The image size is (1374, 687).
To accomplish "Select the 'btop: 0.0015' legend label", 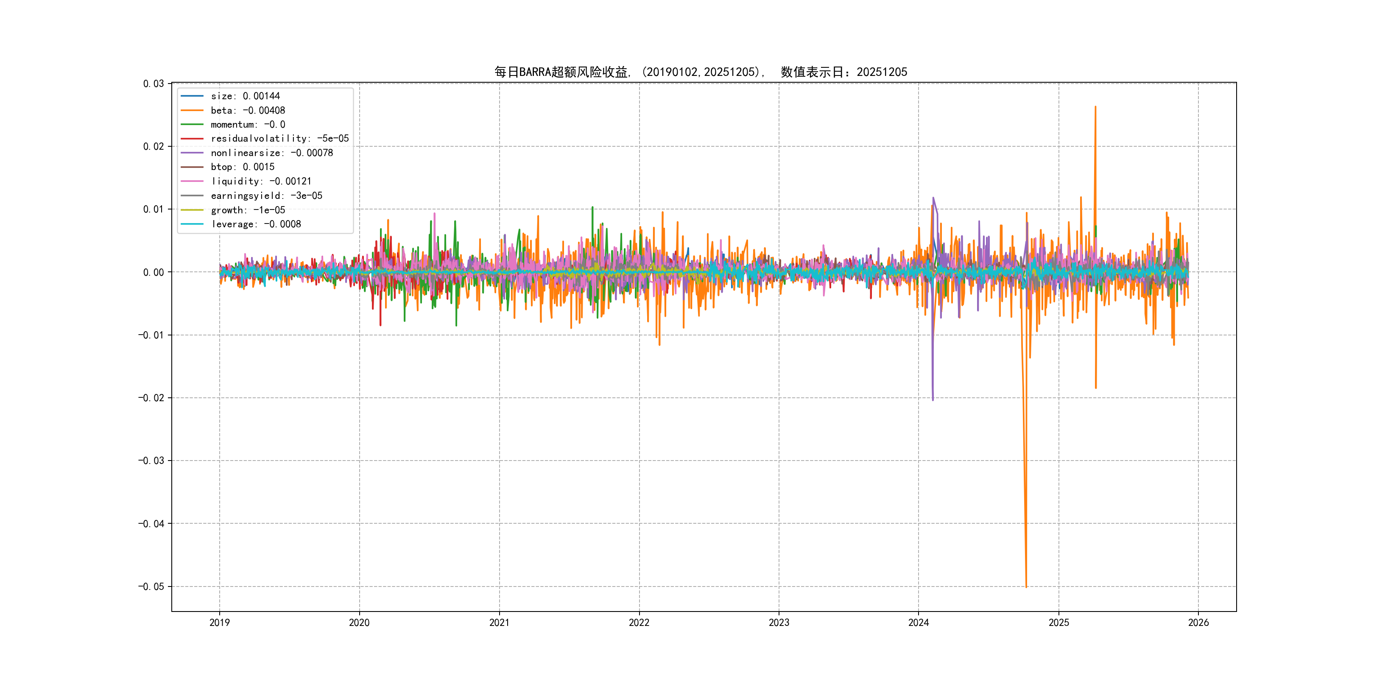I will tap(243, 167).
